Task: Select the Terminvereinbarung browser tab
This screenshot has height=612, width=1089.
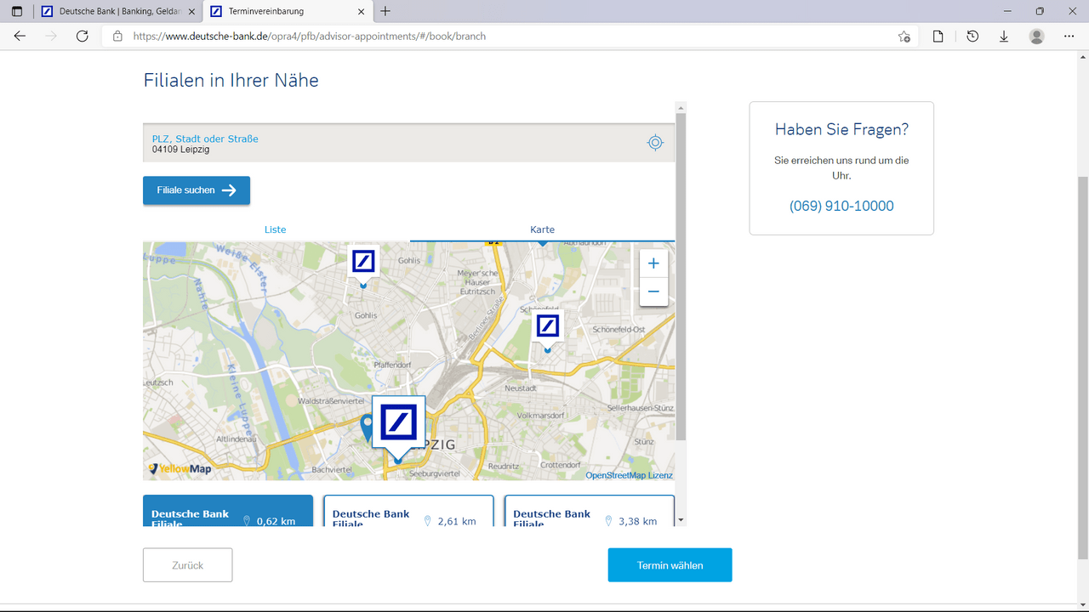Action: click(x=288, y=12)
